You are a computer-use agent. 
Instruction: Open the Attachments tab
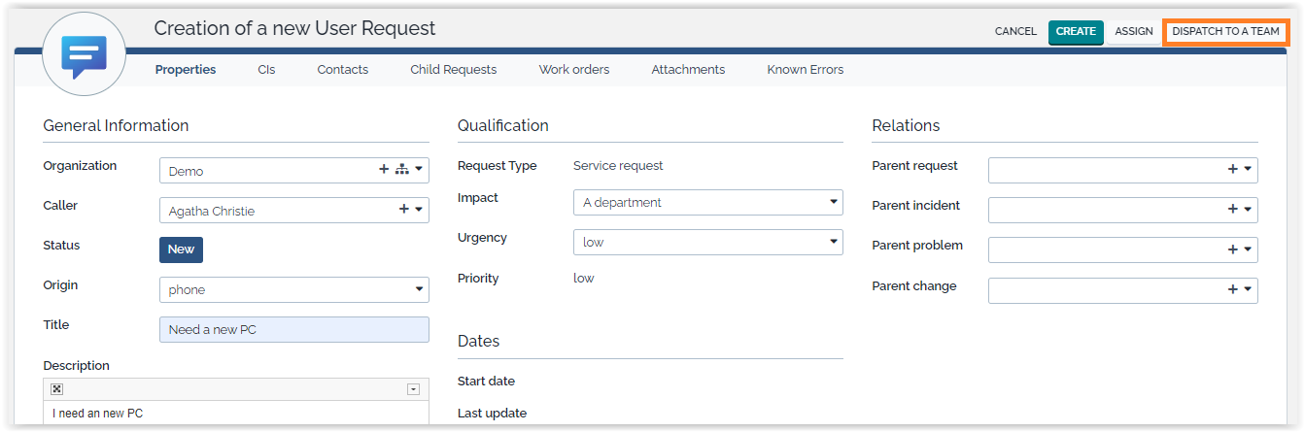688,70
